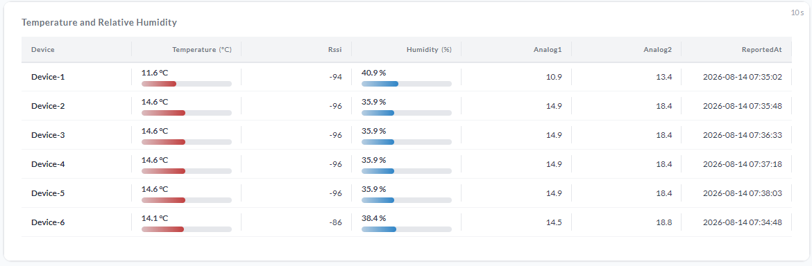Screen dimensions: 812x266
Task: Select the Device-2 row name
Action: point(48,106)
